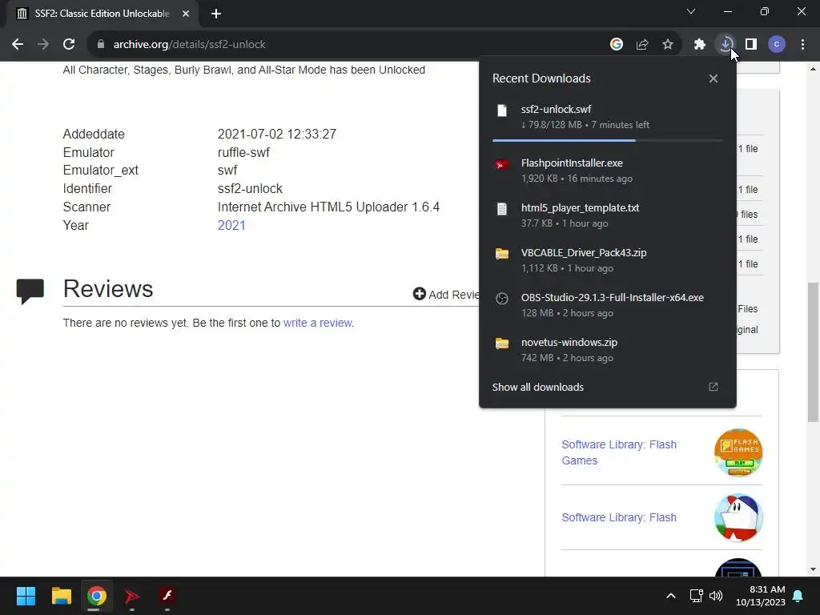Open FlashpointInstaller.exe download entry
Image resolution: width=820 pixels, height=615 pixels.
[608, 171]
